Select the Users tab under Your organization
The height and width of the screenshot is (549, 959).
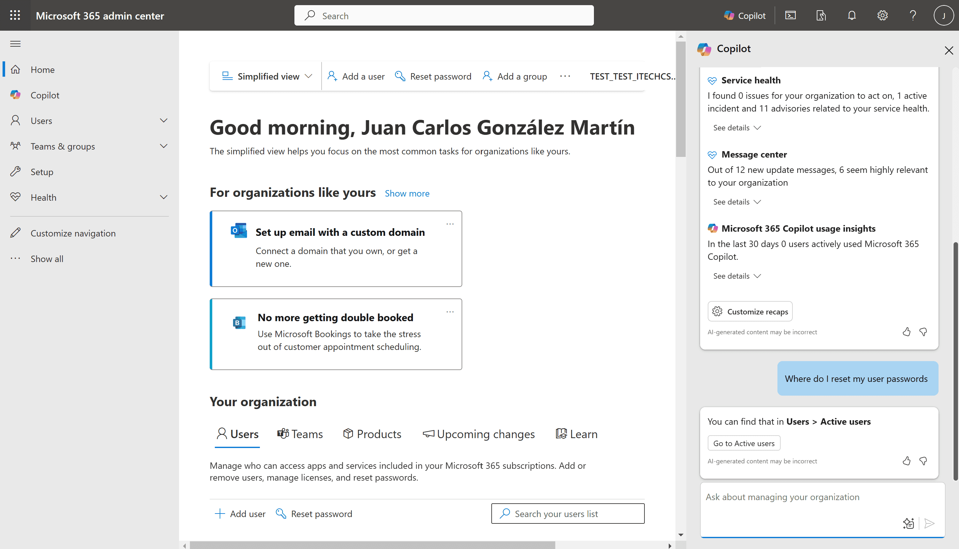237,434
